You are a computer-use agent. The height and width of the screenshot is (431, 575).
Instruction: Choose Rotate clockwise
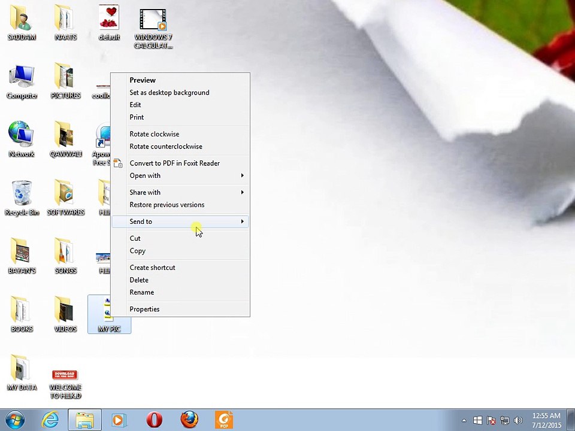pyautogui.click(x=180, y=134)
